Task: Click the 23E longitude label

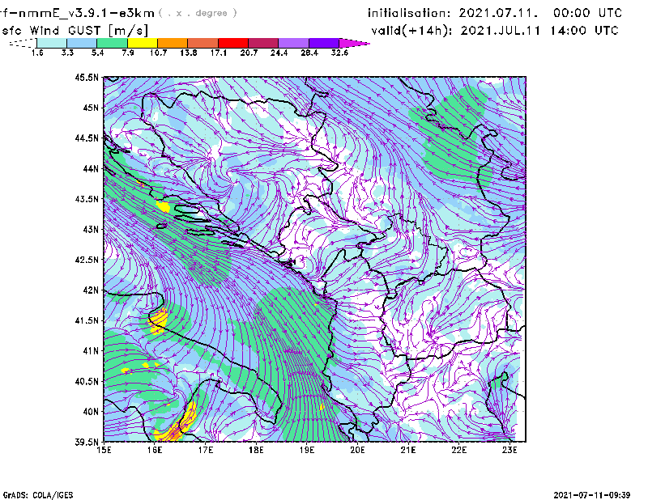Action: coord(510,450)
